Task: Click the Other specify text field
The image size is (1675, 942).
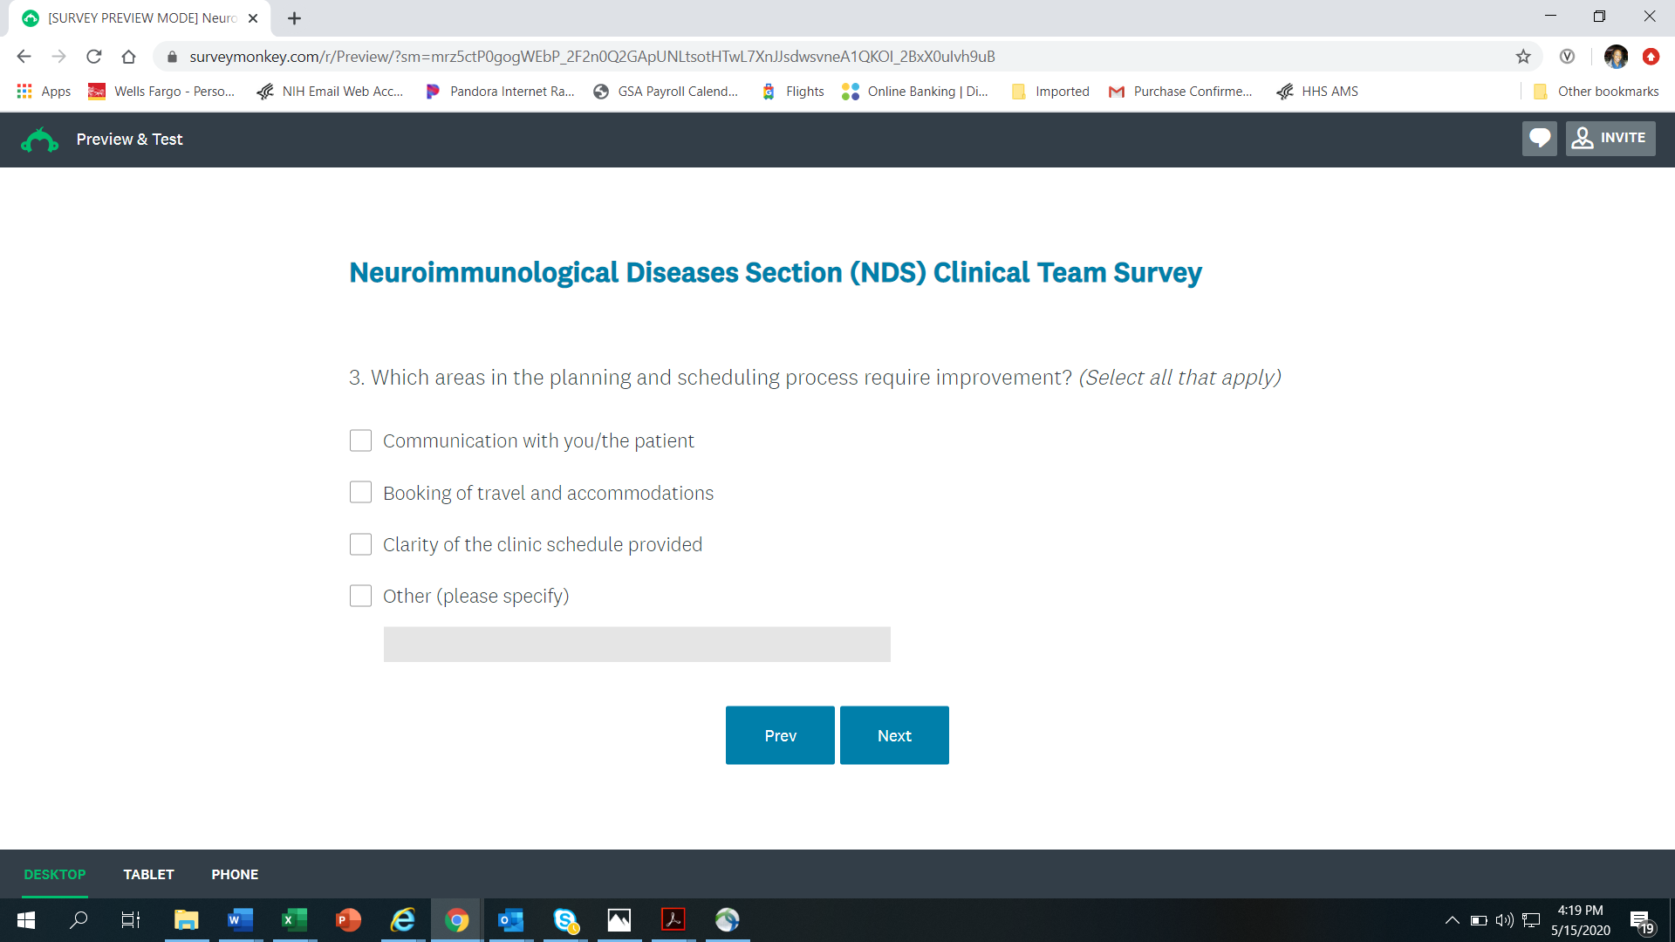Action: [637, 645]
